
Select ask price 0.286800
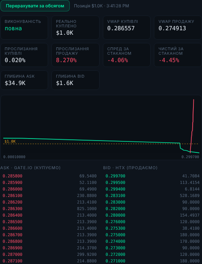12,241
